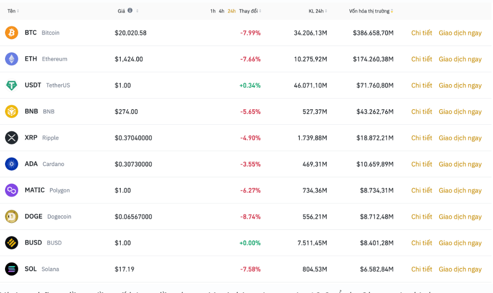Click Giao dịch ngay for BNB
Screen dimensions: 493x293
pos(460,112)
